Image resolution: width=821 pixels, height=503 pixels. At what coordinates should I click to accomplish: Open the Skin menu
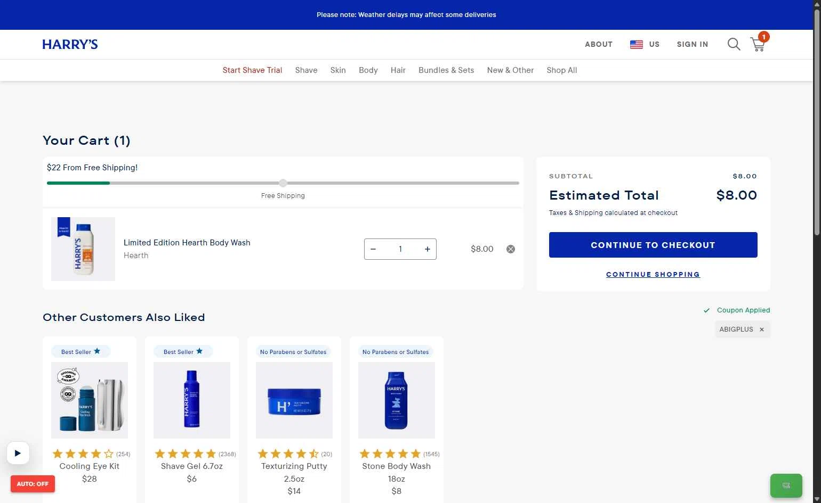tap(338, 70)
